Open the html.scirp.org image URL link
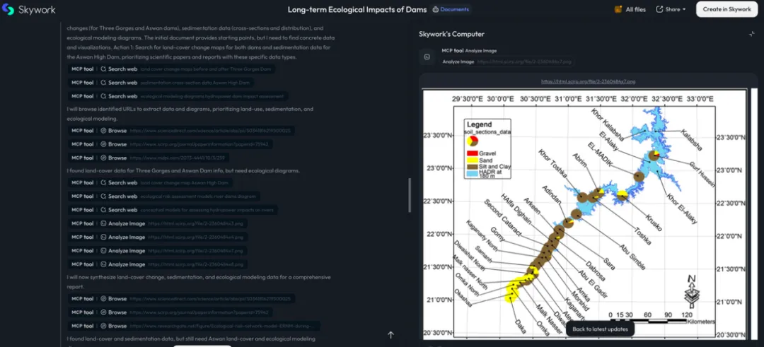Viewport: 764px width, 347px height. pos(588,82)
